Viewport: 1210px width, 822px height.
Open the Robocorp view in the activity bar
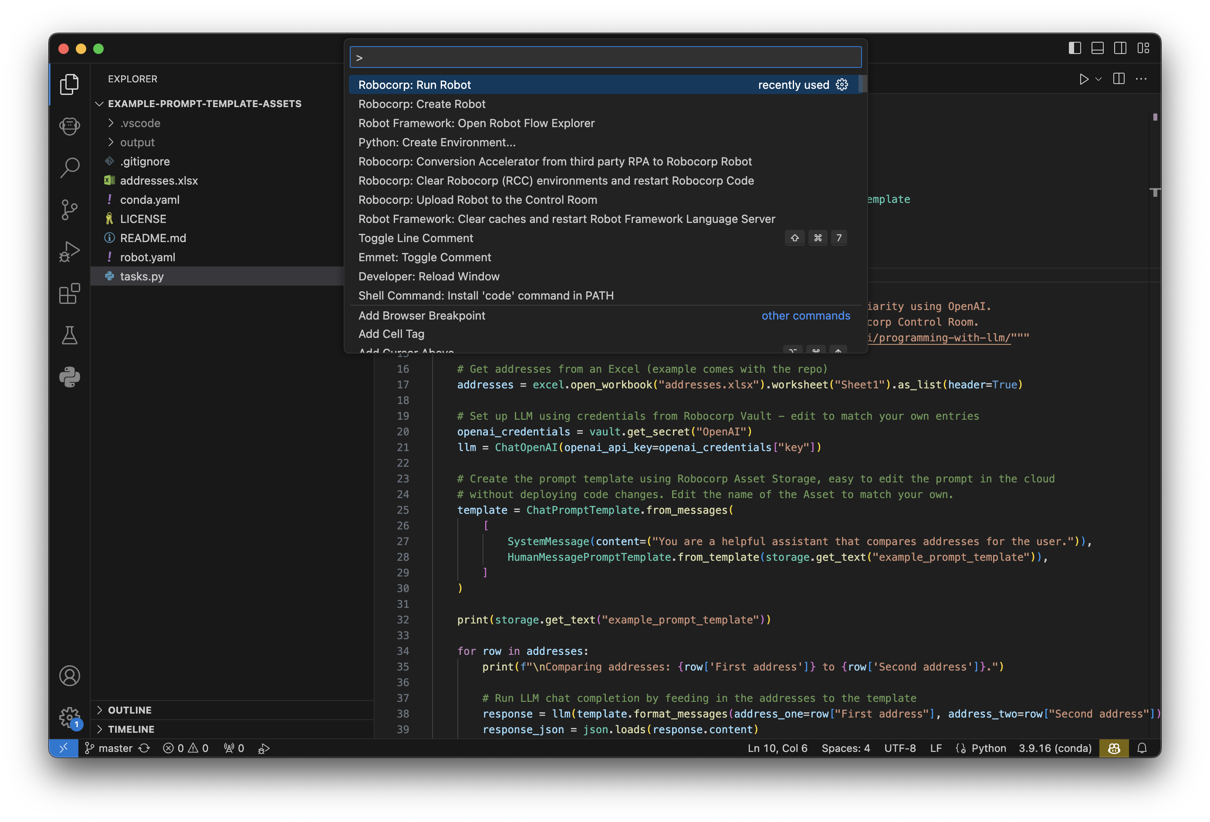69,125
